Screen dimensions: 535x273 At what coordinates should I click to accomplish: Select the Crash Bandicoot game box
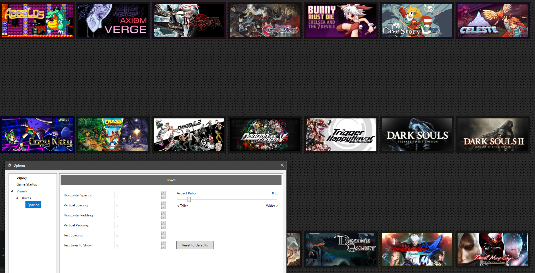[x=113, y=135]
